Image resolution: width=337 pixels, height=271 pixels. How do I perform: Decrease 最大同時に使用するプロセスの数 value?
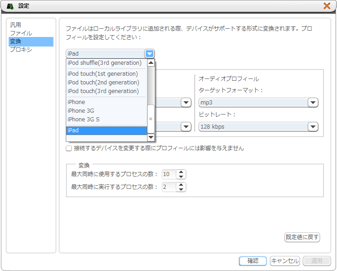[181, 177]
